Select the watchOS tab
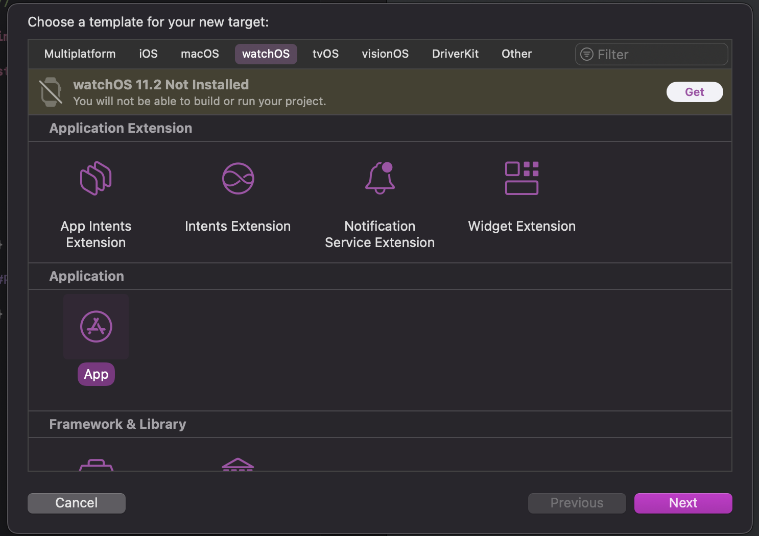 point(266,54)
